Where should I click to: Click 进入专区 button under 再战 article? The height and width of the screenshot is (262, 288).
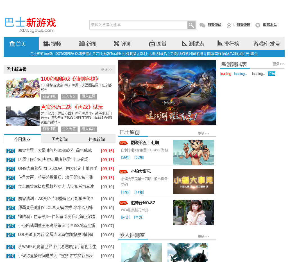(69, 129)
